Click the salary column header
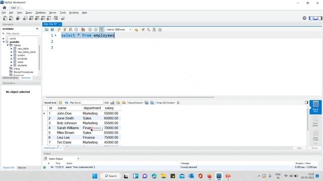Image resolution: width=323 pixels, height=181 pixels. point(109,108)
